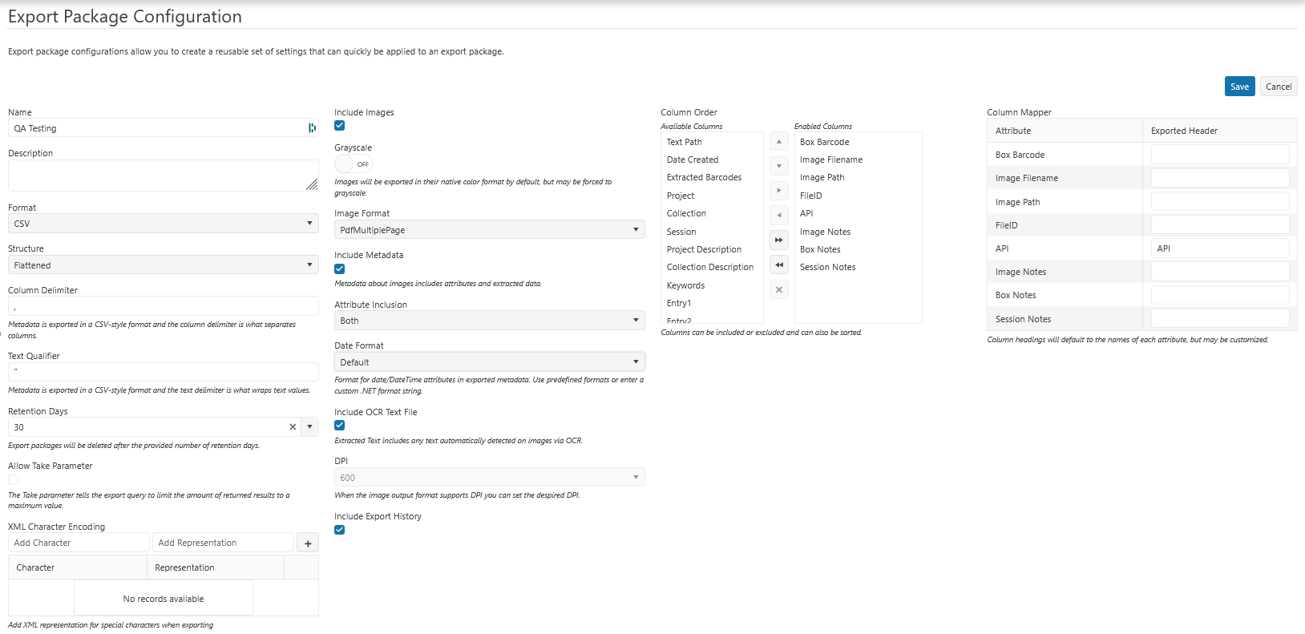Add XML character encoding with plus button

pyautogui.click(x=308, y=543)
